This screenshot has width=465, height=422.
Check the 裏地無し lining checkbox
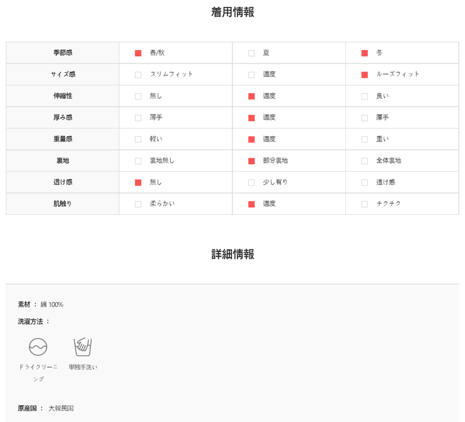point(138,161)
